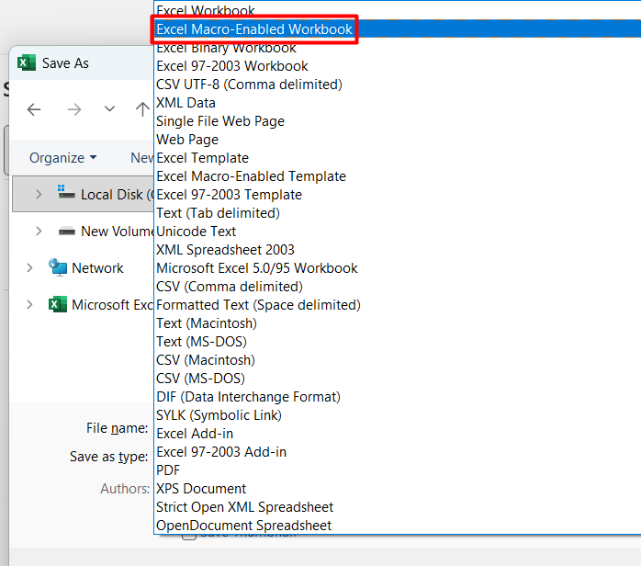Expand the Local Disk tree node
Screen dimensions: 641x566
coord(39,194)
